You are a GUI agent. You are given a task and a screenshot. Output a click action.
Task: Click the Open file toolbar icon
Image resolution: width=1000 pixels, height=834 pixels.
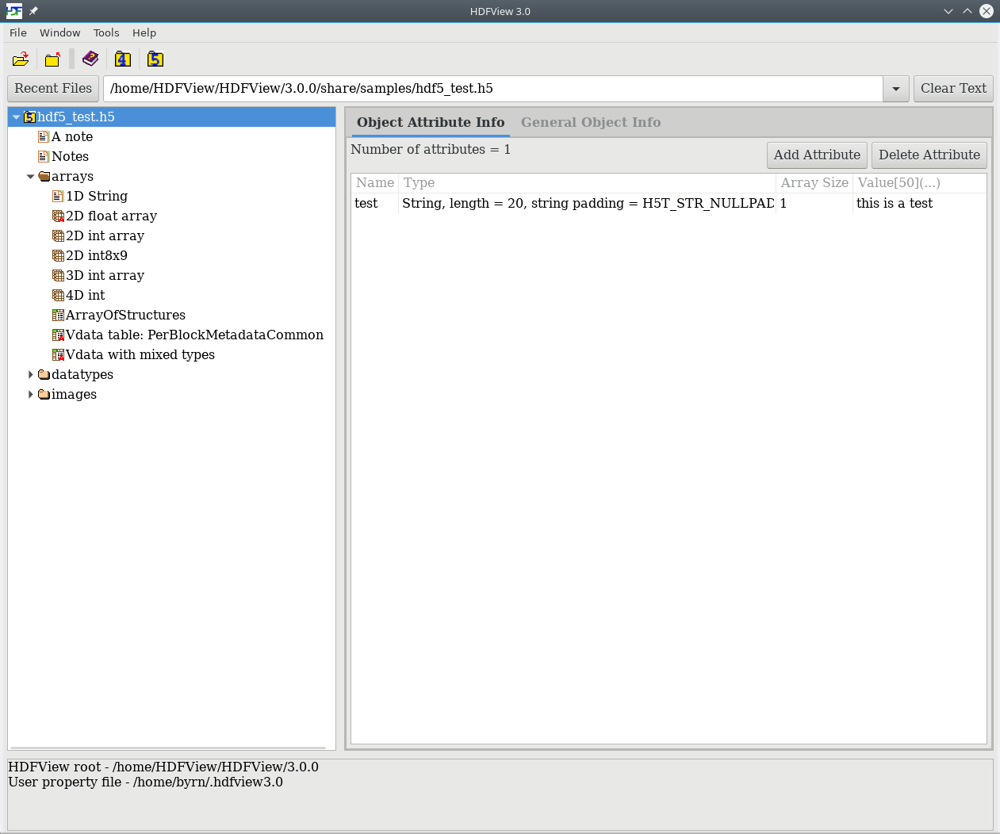point(21,59)
